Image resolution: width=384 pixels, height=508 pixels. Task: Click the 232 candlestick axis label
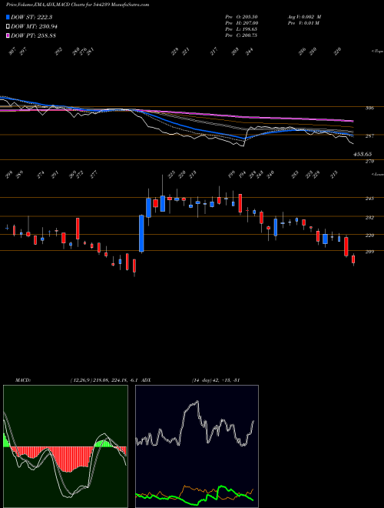tap(369, 218)
